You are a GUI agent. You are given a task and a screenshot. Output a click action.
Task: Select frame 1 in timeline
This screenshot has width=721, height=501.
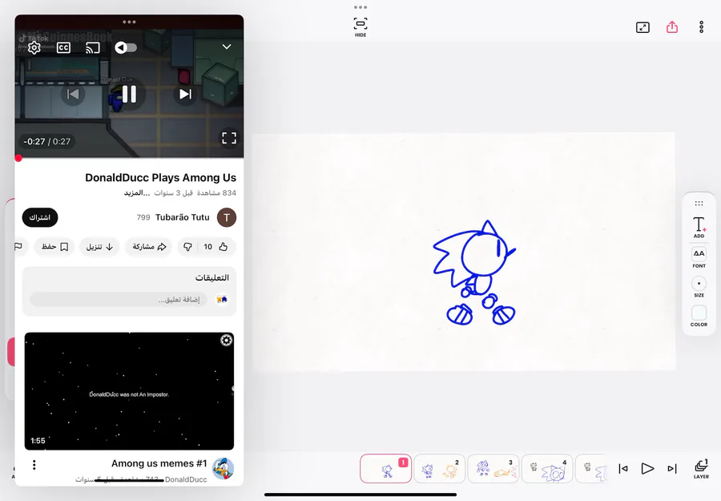[386, 468]
